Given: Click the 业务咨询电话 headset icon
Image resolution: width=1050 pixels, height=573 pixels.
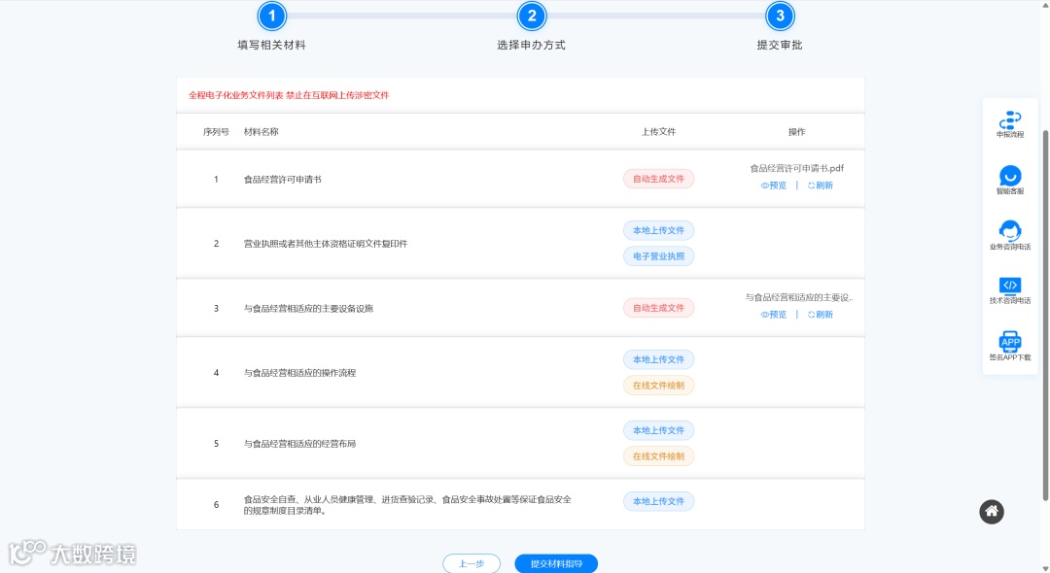Looking at the screenshot, I should (x=1010, y=233).
